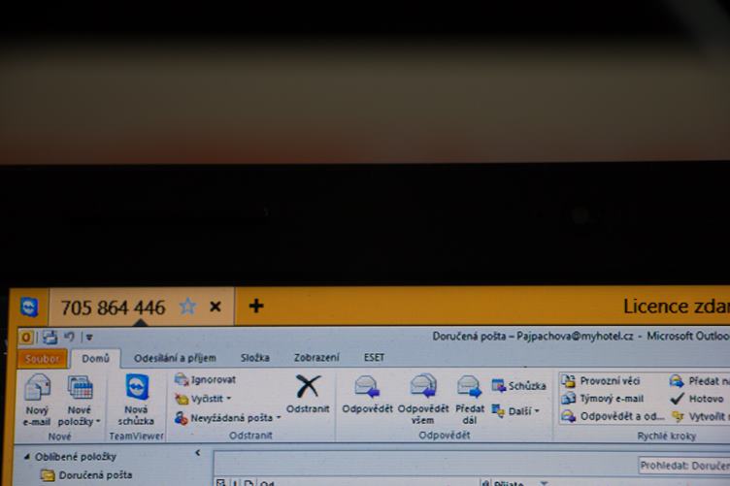
Task: Select the Doručená pošta folder
Action: click(x=86, y=475)
